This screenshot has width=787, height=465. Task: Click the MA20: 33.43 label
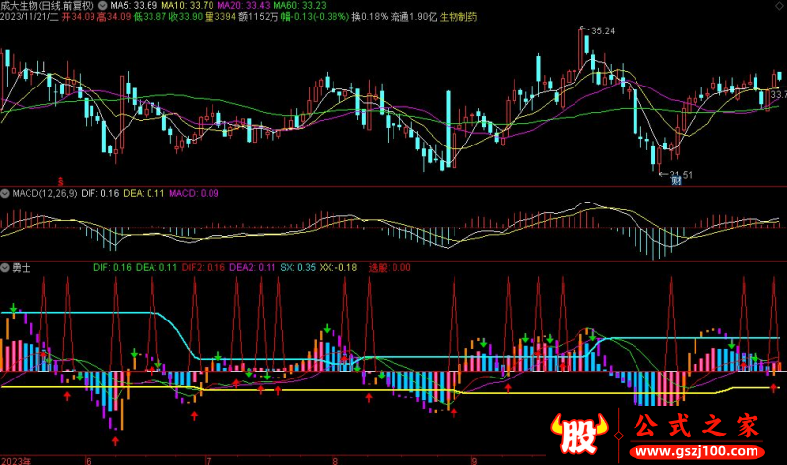click(x=244, y=6)
